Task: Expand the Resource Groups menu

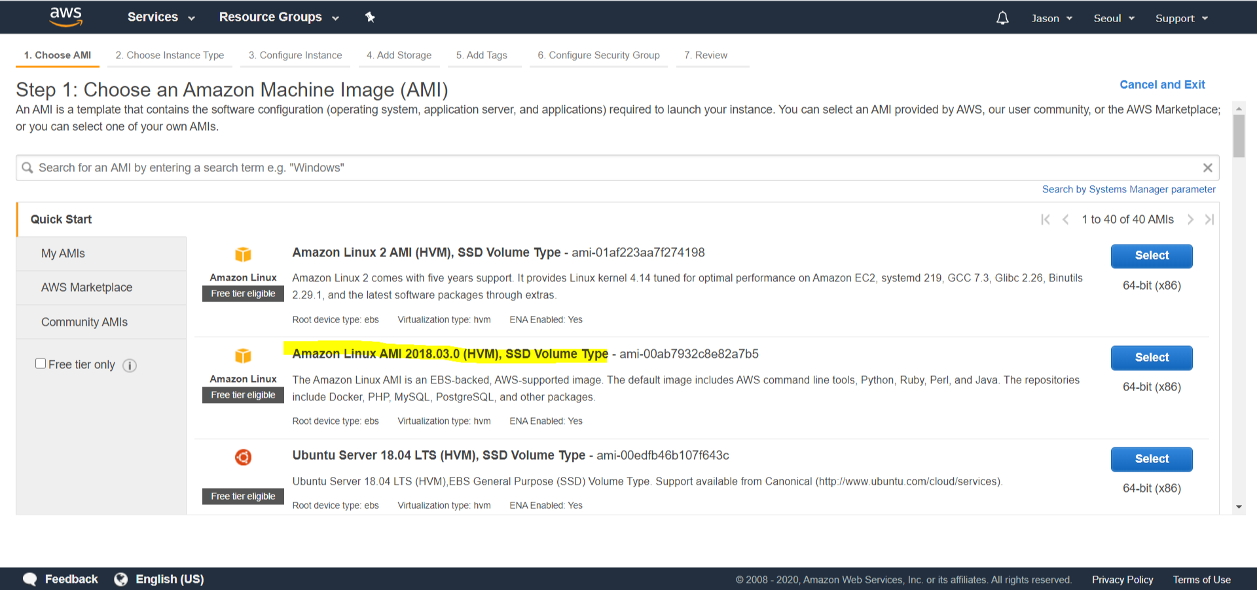Action: tap(279, 17)
